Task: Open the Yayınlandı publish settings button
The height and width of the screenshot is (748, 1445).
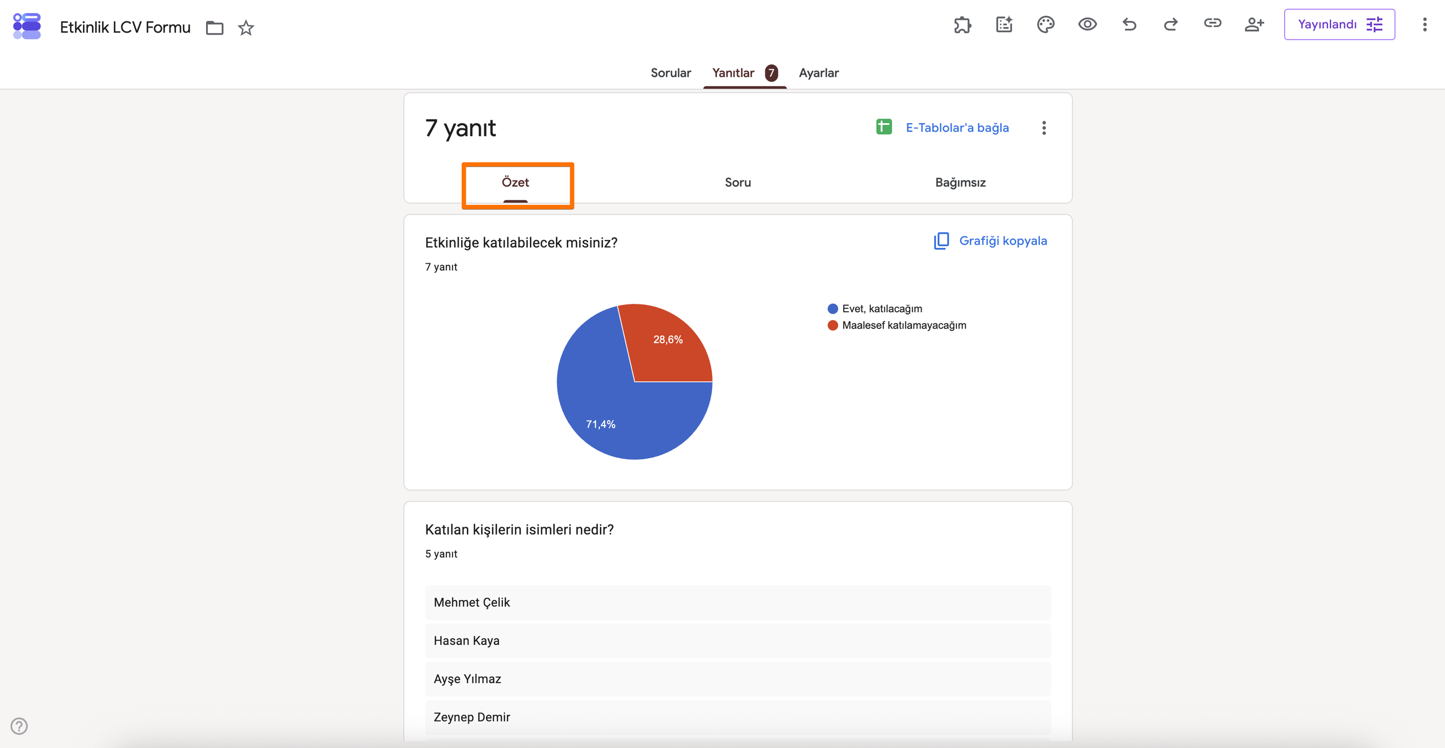Action: coord(1339,24)
